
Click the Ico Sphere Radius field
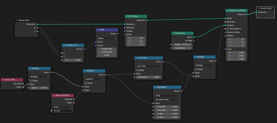point(182,45)
